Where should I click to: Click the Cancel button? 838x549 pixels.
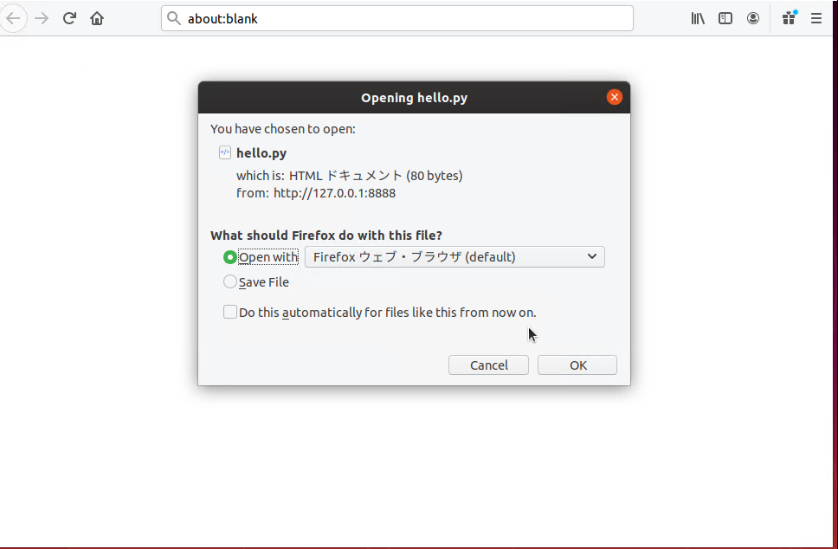pos(488,365)
